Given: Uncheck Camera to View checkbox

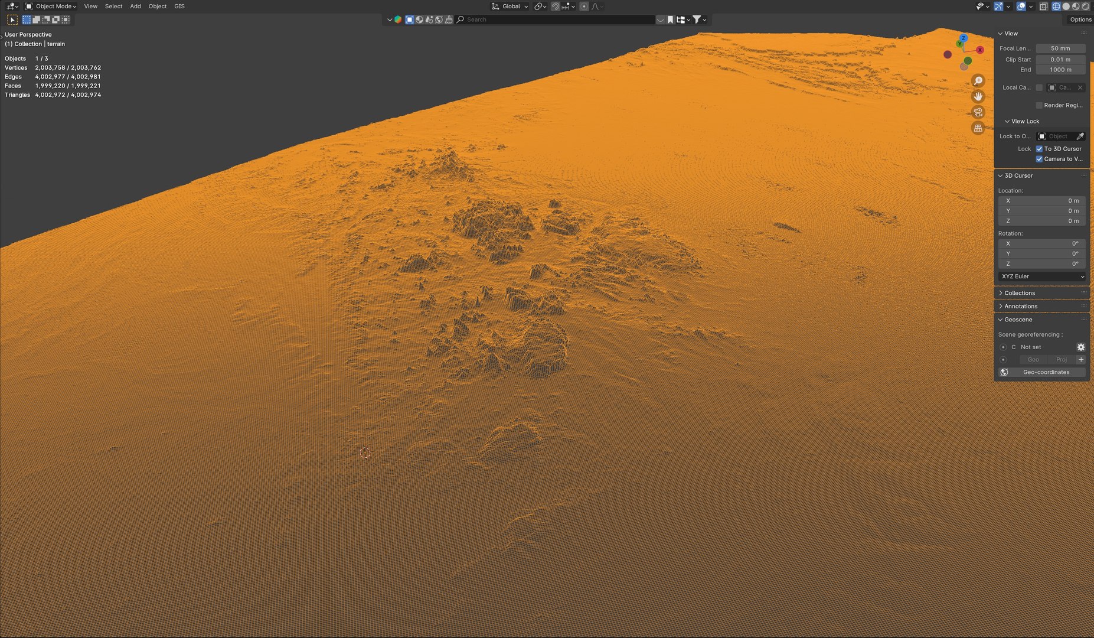Looking at the screenshot, I should coord(1039,159).
